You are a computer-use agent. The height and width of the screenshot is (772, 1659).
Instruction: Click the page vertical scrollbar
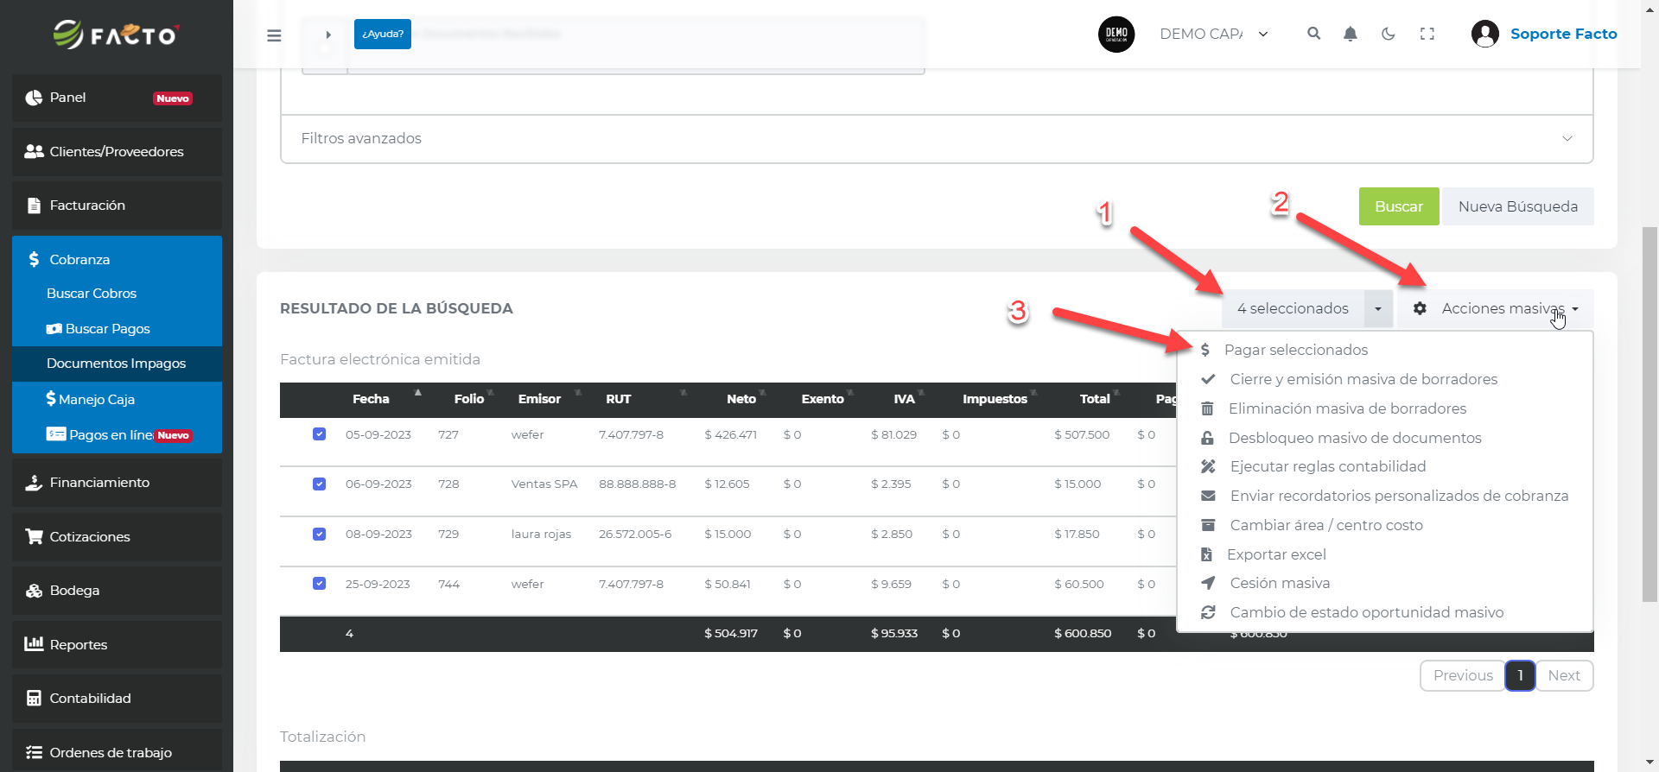click(x=1649, y=414)
